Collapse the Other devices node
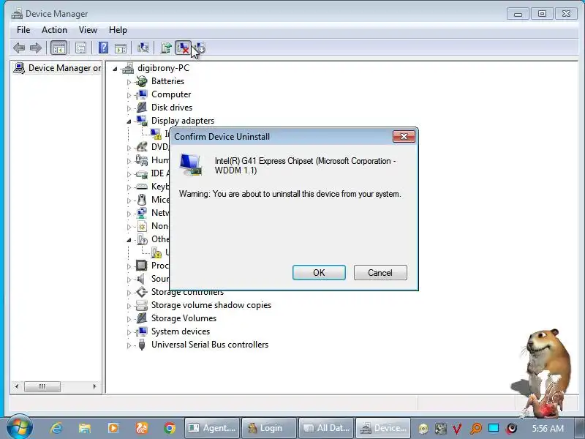585x439 pixels. 129,240
